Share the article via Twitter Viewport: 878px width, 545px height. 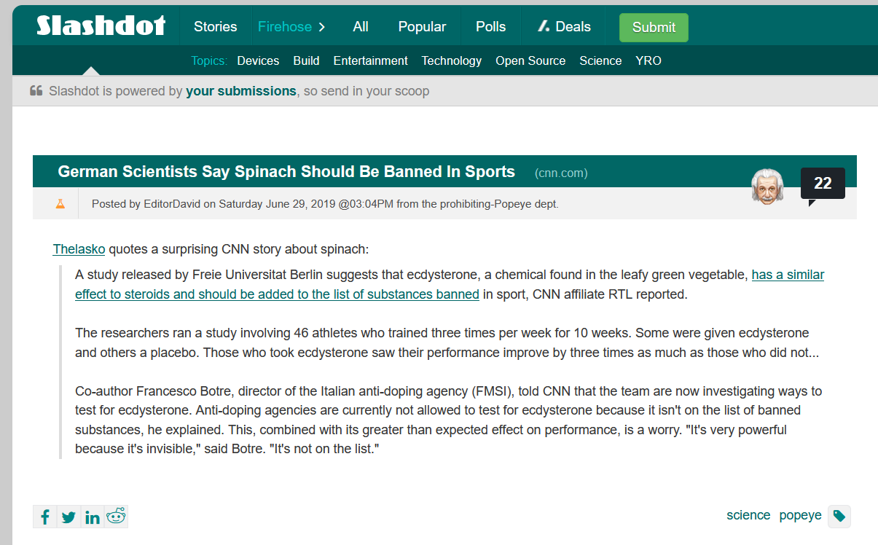68,517
